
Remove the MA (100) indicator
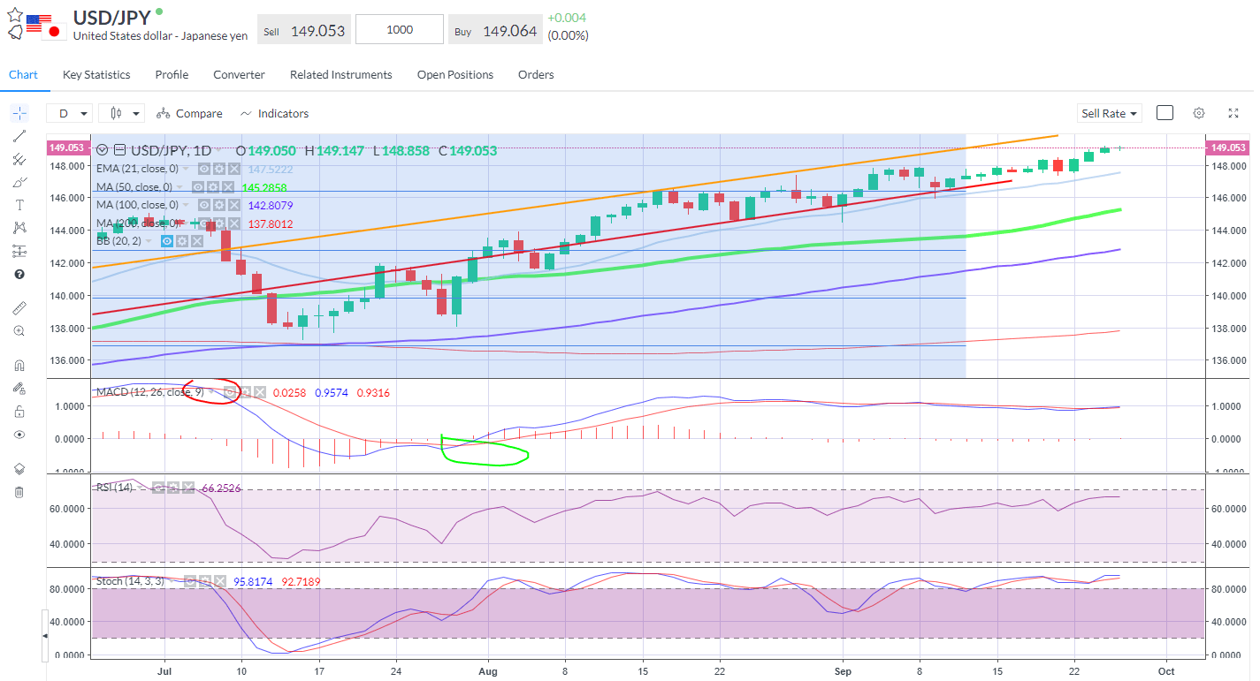234,205
